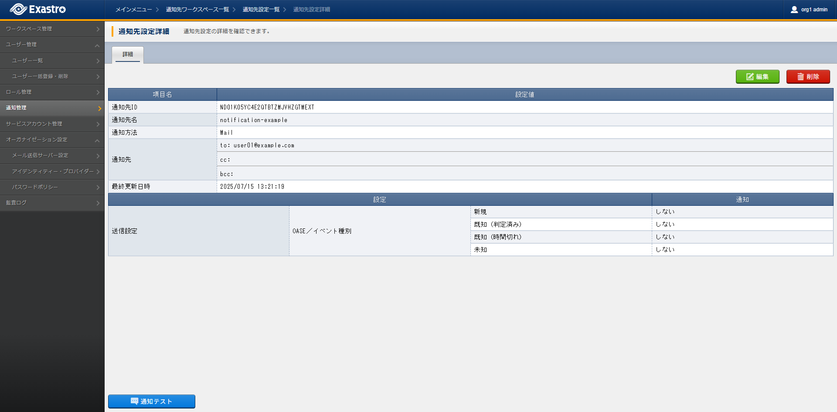Go to メインメニュー breadcrumb
Screen dimensions: 837x412
point(133,10)
